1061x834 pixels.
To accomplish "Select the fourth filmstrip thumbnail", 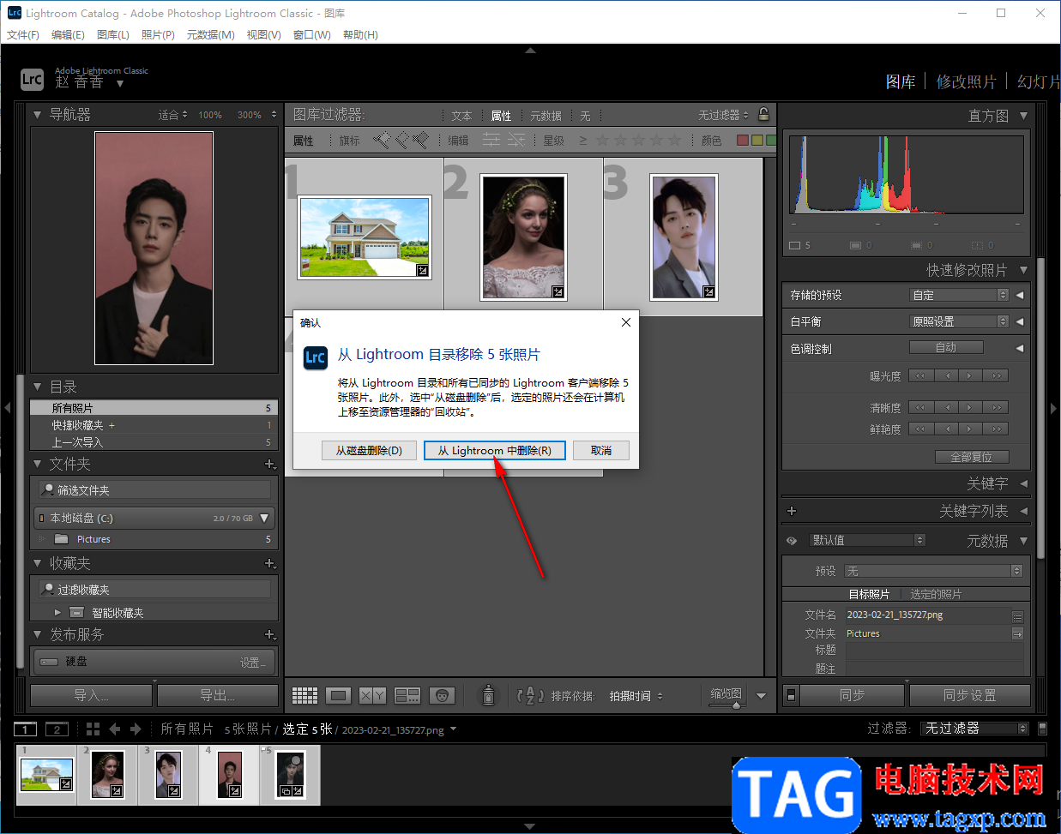I will click(229, 774).
